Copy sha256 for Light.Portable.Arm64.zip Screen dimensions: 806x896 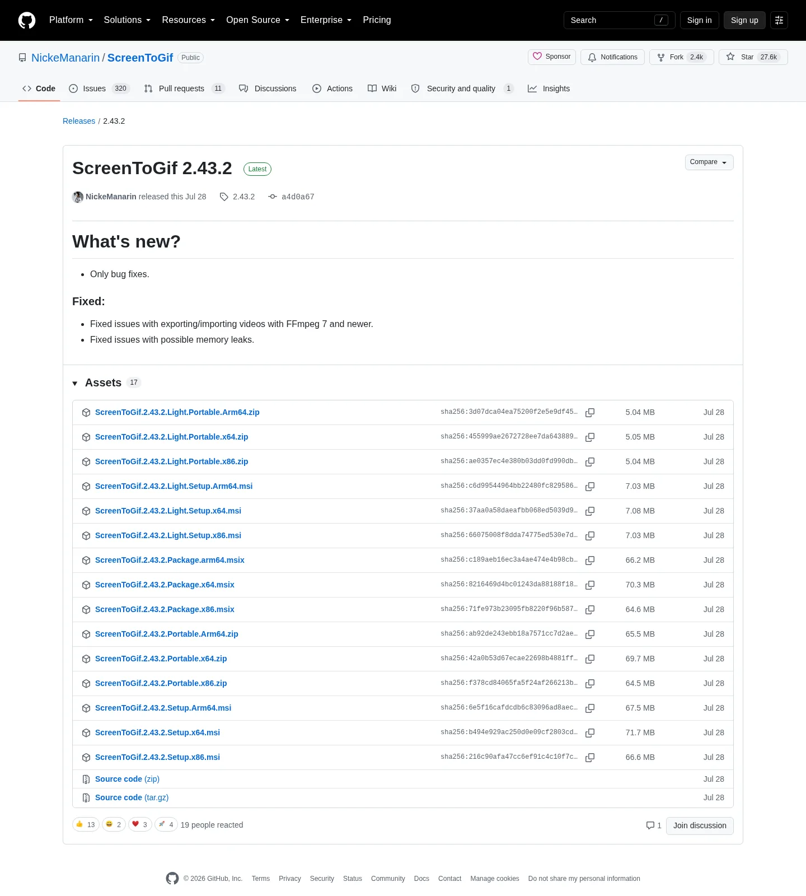[x=590, y=413]
